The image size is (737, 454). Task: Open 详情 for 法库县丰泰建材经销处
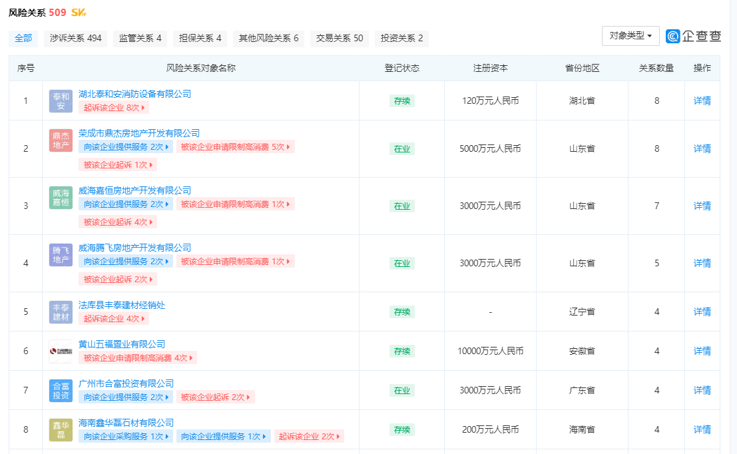[702, 312]
